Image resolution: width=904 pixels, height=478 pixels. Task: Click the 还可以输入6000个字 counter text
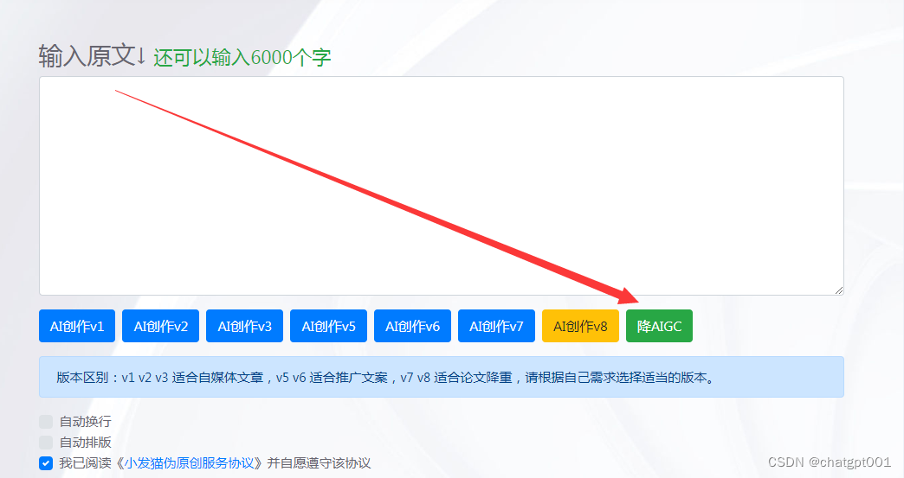pos(242,58)
